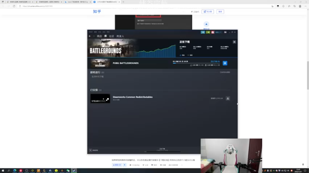
Task: Open the article's more options ellipsis
Action: click(x=182, y=165)
